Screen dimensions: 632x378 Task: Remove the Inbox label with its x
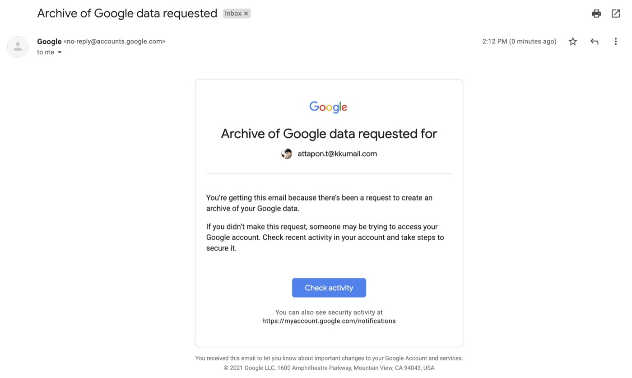point(246,14)
